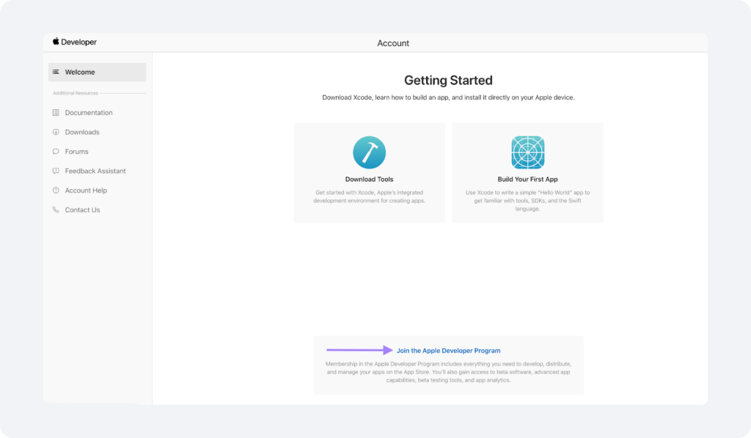
Task: Open the Build Your First App title
Action: [x=527, y=179]
